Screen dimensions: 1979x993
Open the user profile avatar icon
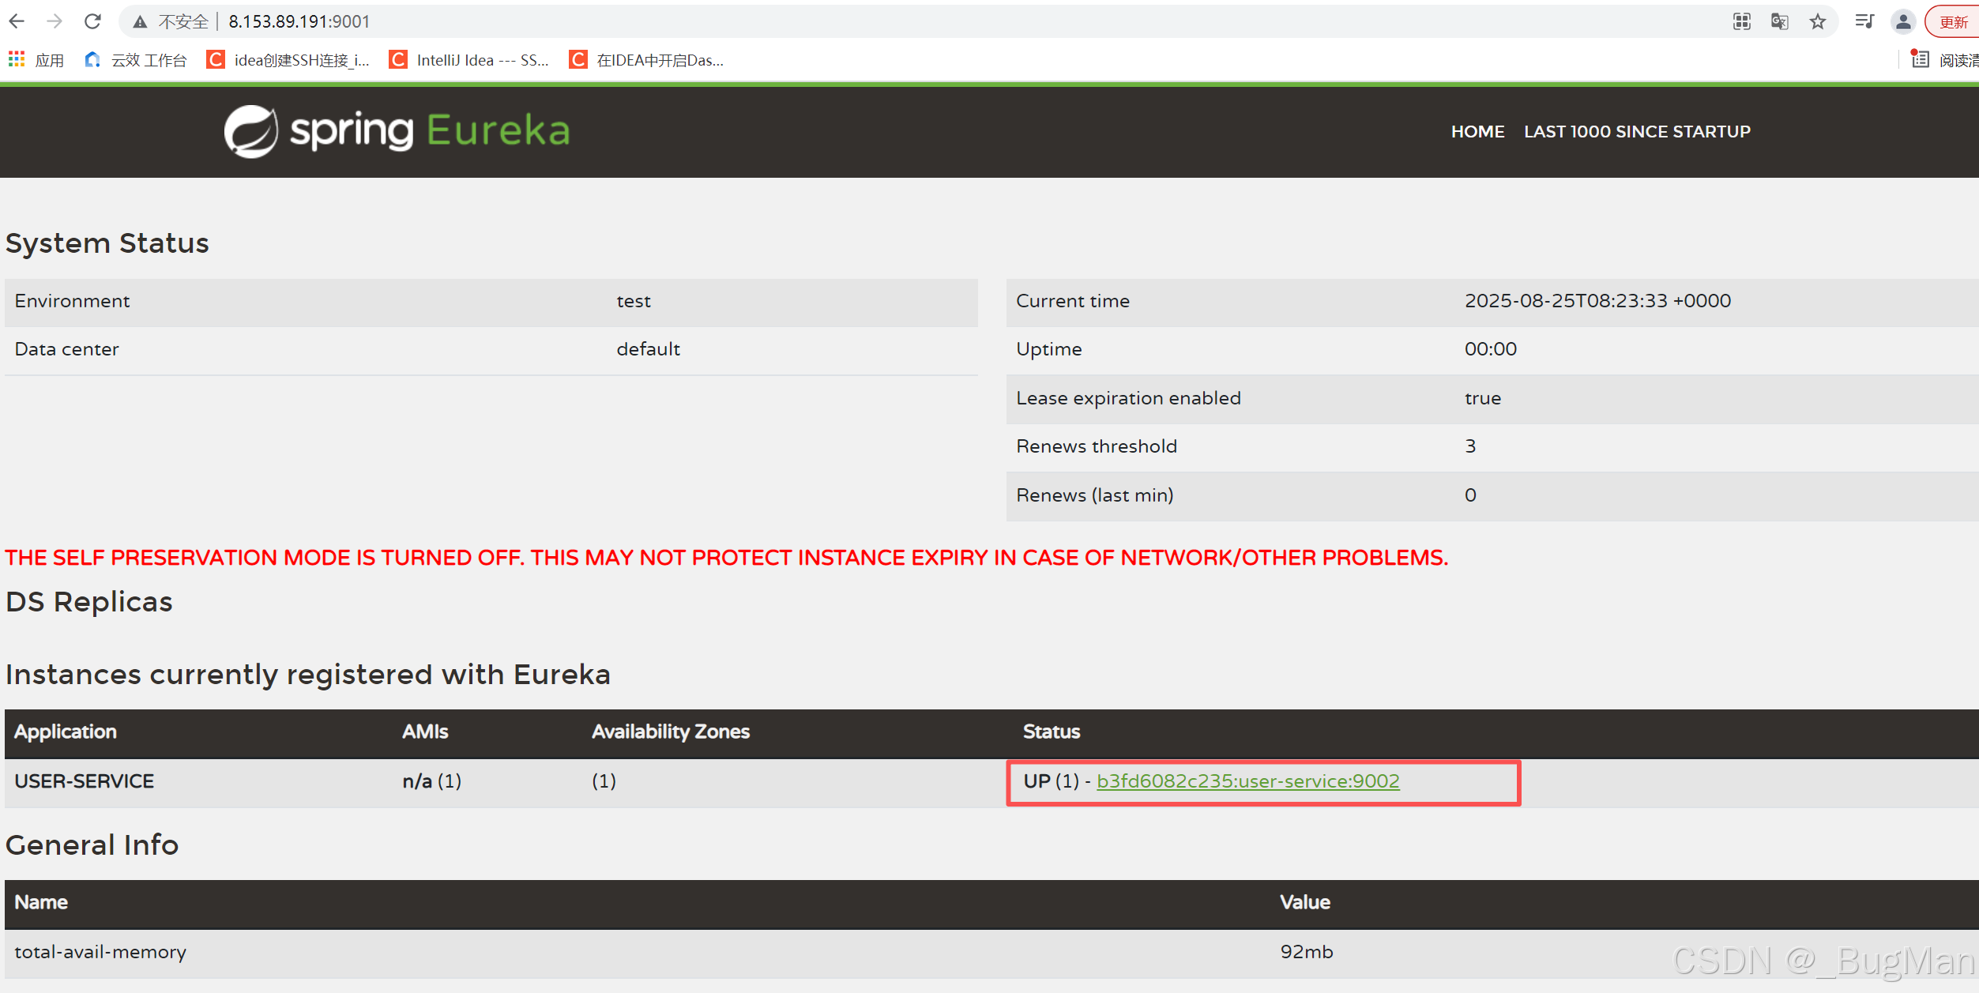(1904, 22)
